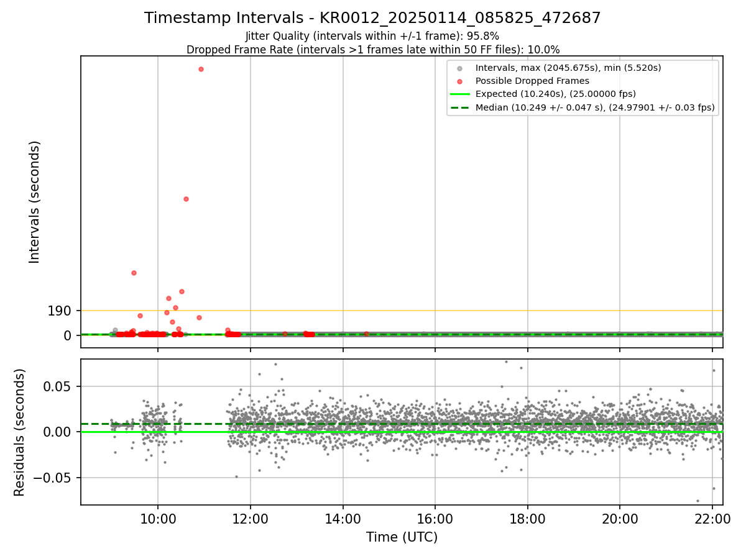Click the 'Dropped Frame Rate' 10.0% subtitle line
Image resolution: width=746 pixels, height=559 pixels.
[x=373, y=50]
